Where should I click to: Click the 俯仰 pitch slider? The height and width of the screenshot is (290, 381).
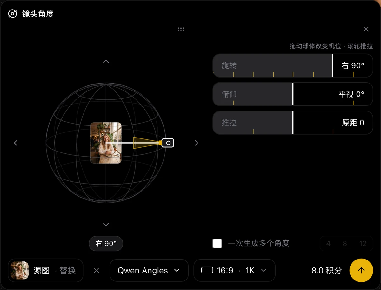click(293, 94)
